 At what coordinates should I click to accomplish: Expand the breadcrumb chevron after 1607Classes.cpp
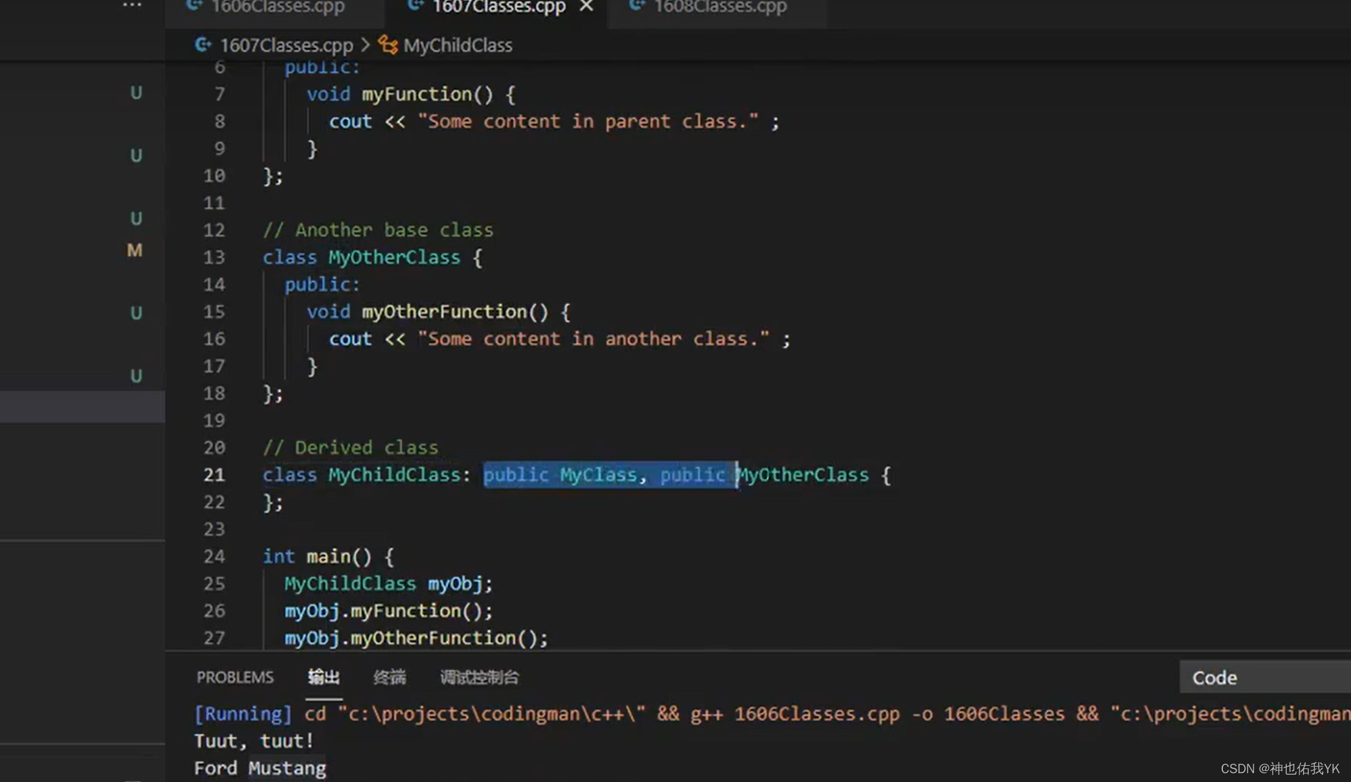366,45
